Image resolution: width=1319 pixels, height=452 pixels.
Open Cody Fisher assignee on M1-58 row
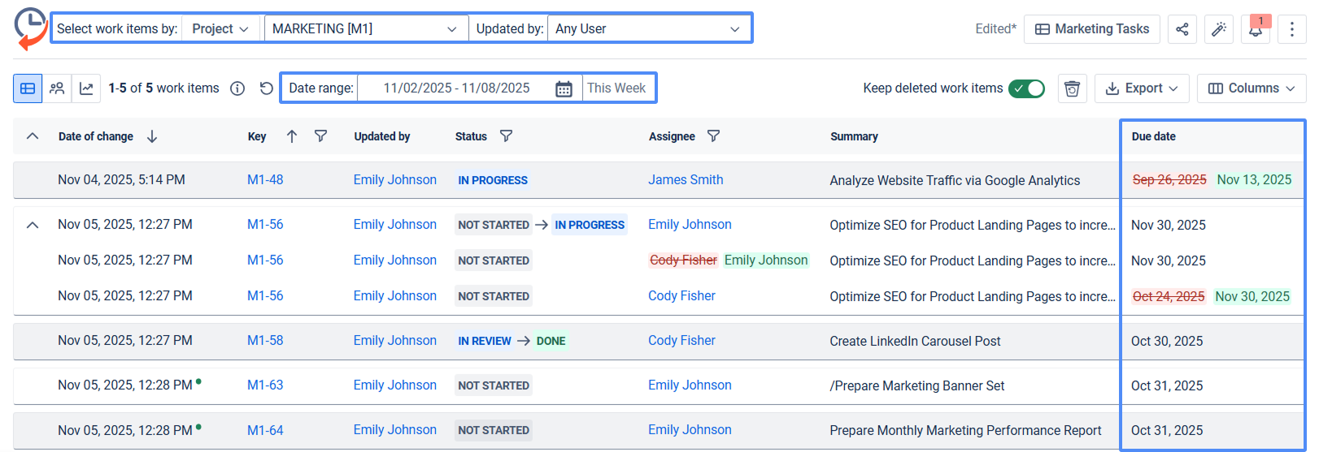click(681, 341)
